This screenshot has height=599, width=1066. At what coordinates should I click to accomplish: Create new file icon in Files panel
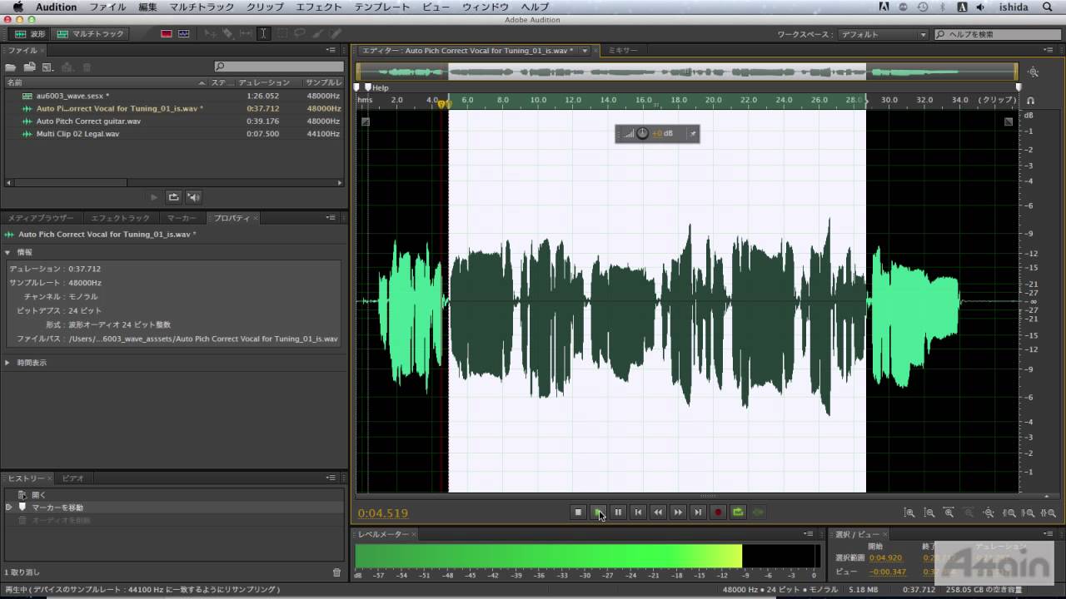coord(47,67)
